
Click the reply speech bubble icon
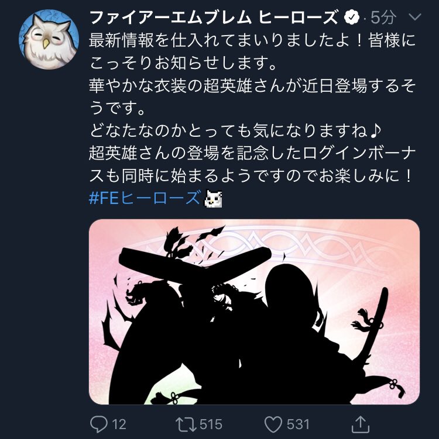coord(99,424)
